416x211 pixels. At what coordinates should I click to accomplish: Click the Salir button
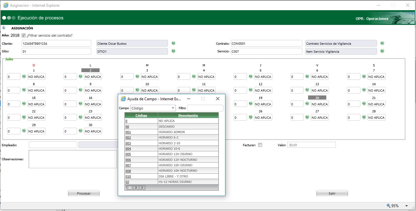332,193
